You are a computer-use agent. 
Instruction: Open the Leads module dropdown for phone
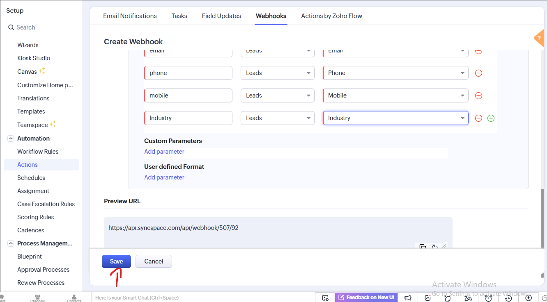(277, 73)
